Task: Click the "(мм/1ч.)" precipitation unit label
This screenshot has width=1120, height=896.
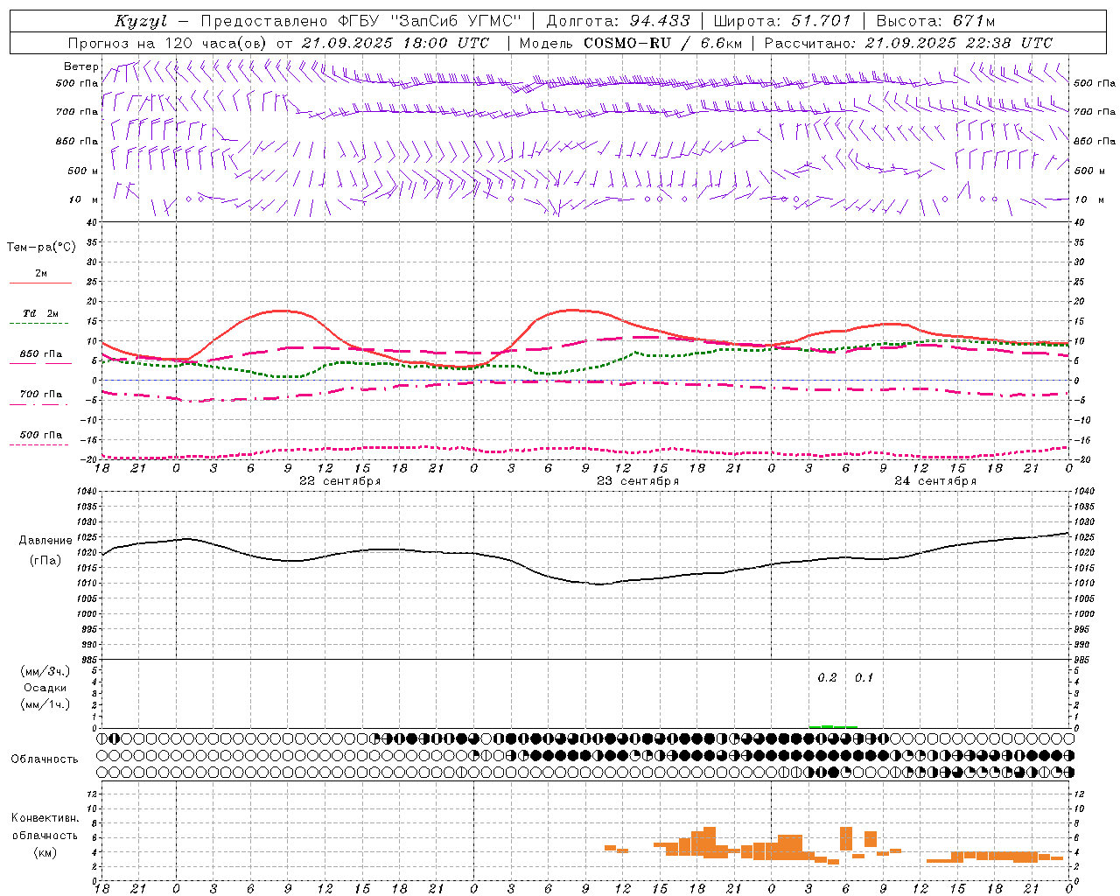Action: coord(45,704)
